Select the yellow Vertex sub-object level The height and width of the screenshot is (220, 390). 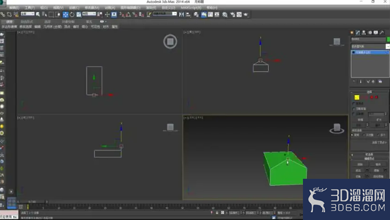pyautogui.click(x=357, y=98)
